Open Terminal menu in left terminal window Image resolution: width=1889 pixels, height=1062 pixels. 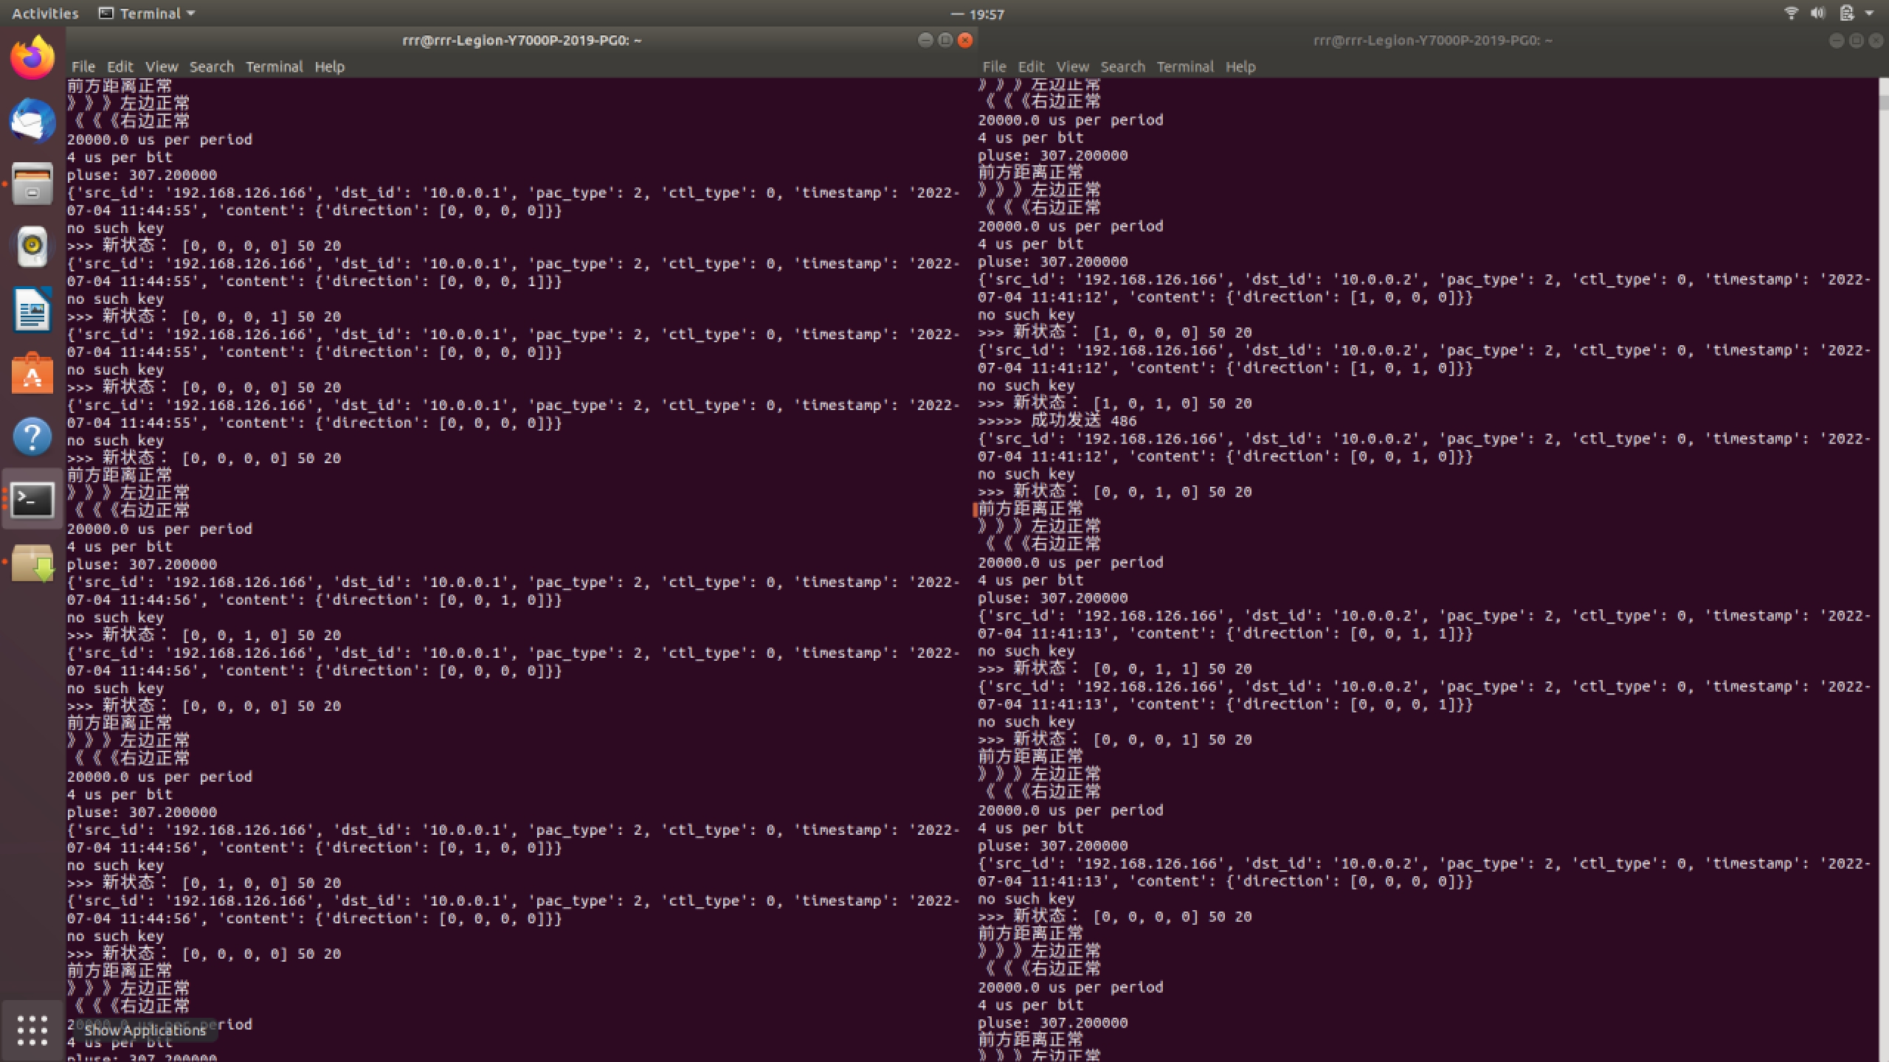tap(274, 66)
